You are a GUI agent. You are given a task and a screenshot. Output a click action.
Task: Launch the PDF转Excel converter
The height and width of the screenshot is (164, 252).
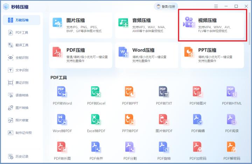coord(96,96)
